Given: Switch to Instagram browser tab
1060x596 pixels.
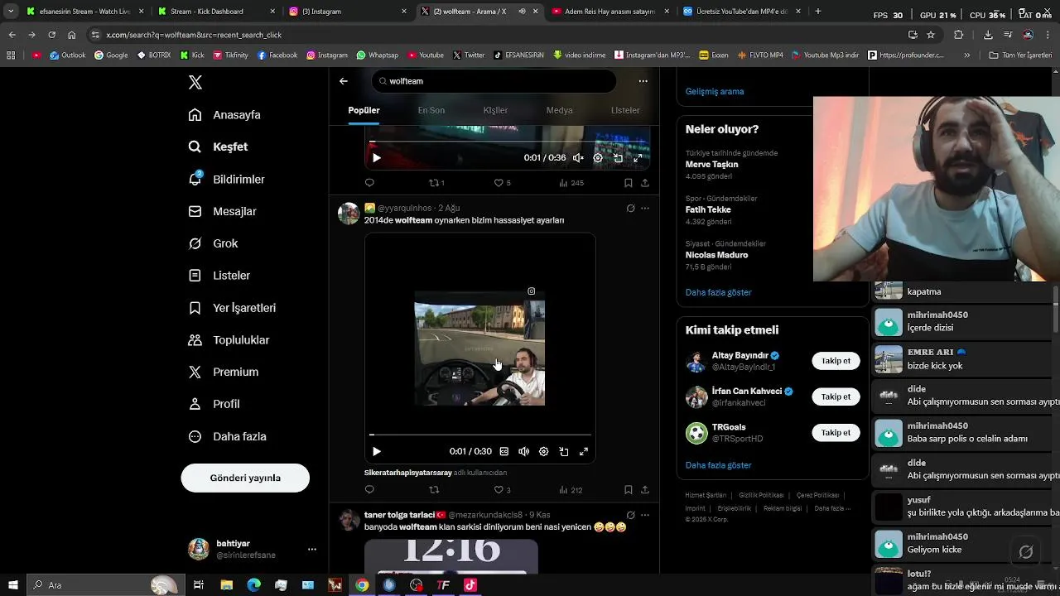Looking at the screenshot, I should click(346, 12).
